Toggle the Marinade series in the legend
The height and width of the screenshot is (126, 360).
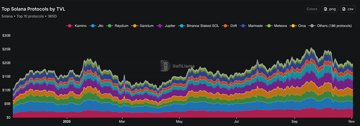251,26
